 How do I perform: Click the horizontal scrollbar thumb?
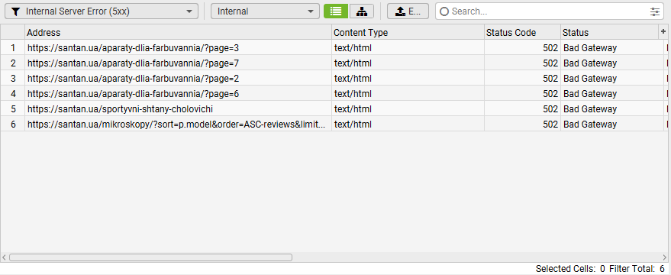(x=150, y=257)
